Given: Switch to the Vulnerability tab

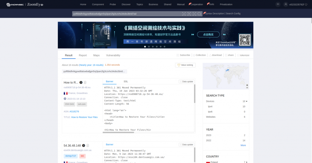Looking at the screenshot, I should point(113,55).
